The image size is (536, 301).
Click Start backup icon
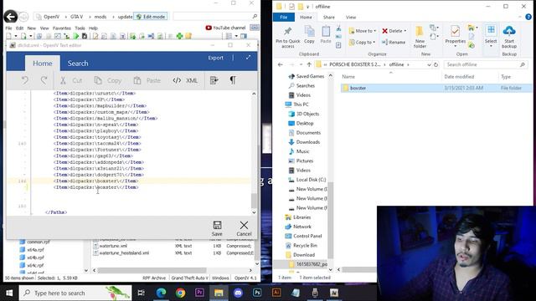(x=509, y=37)
